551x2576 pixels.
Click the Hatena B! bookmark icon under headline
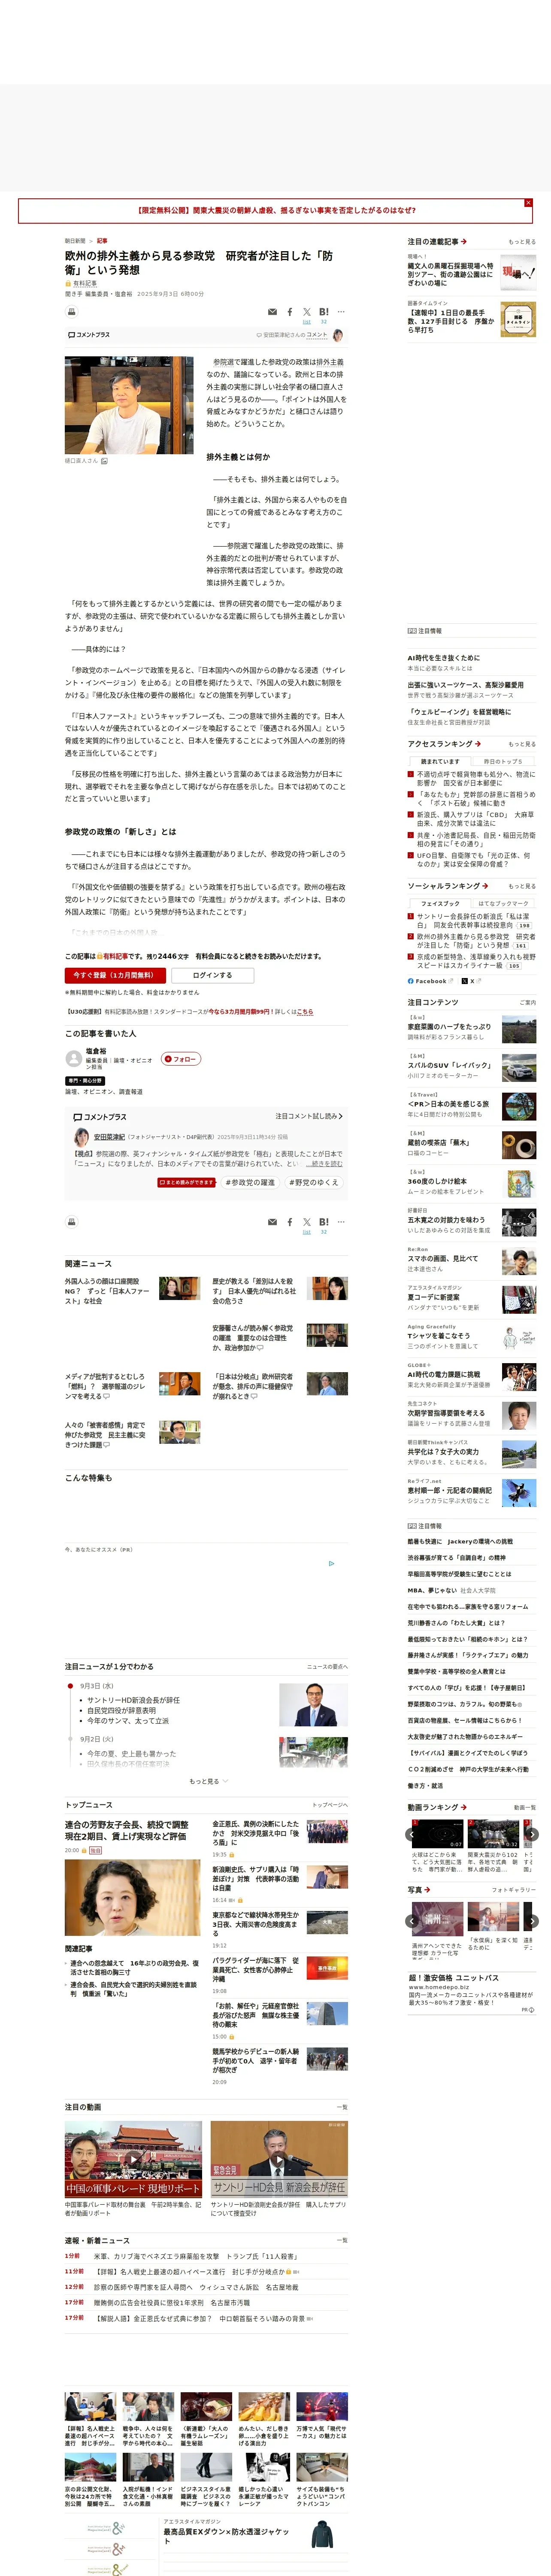pyautogui.click(x=324, y=312)
